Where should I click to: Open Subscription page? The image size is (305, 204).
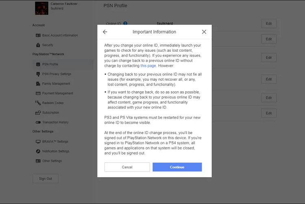click(x=50, y=113)
